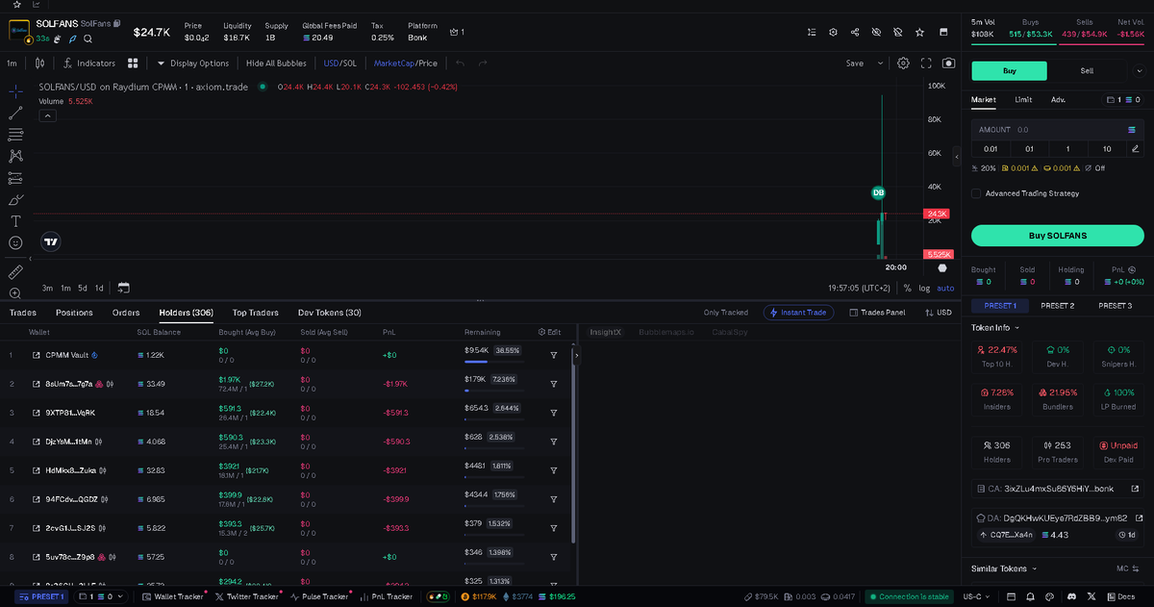Click the pencil edit amounts icon
This screenshot has height=607, width=1154.
click(1135, 148)
